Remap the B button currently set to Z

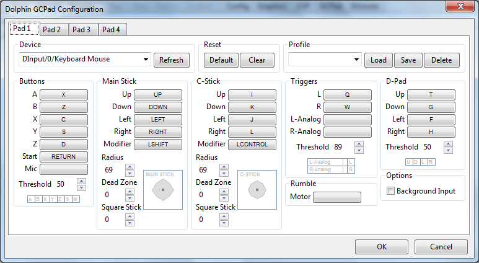pos(64,107)
